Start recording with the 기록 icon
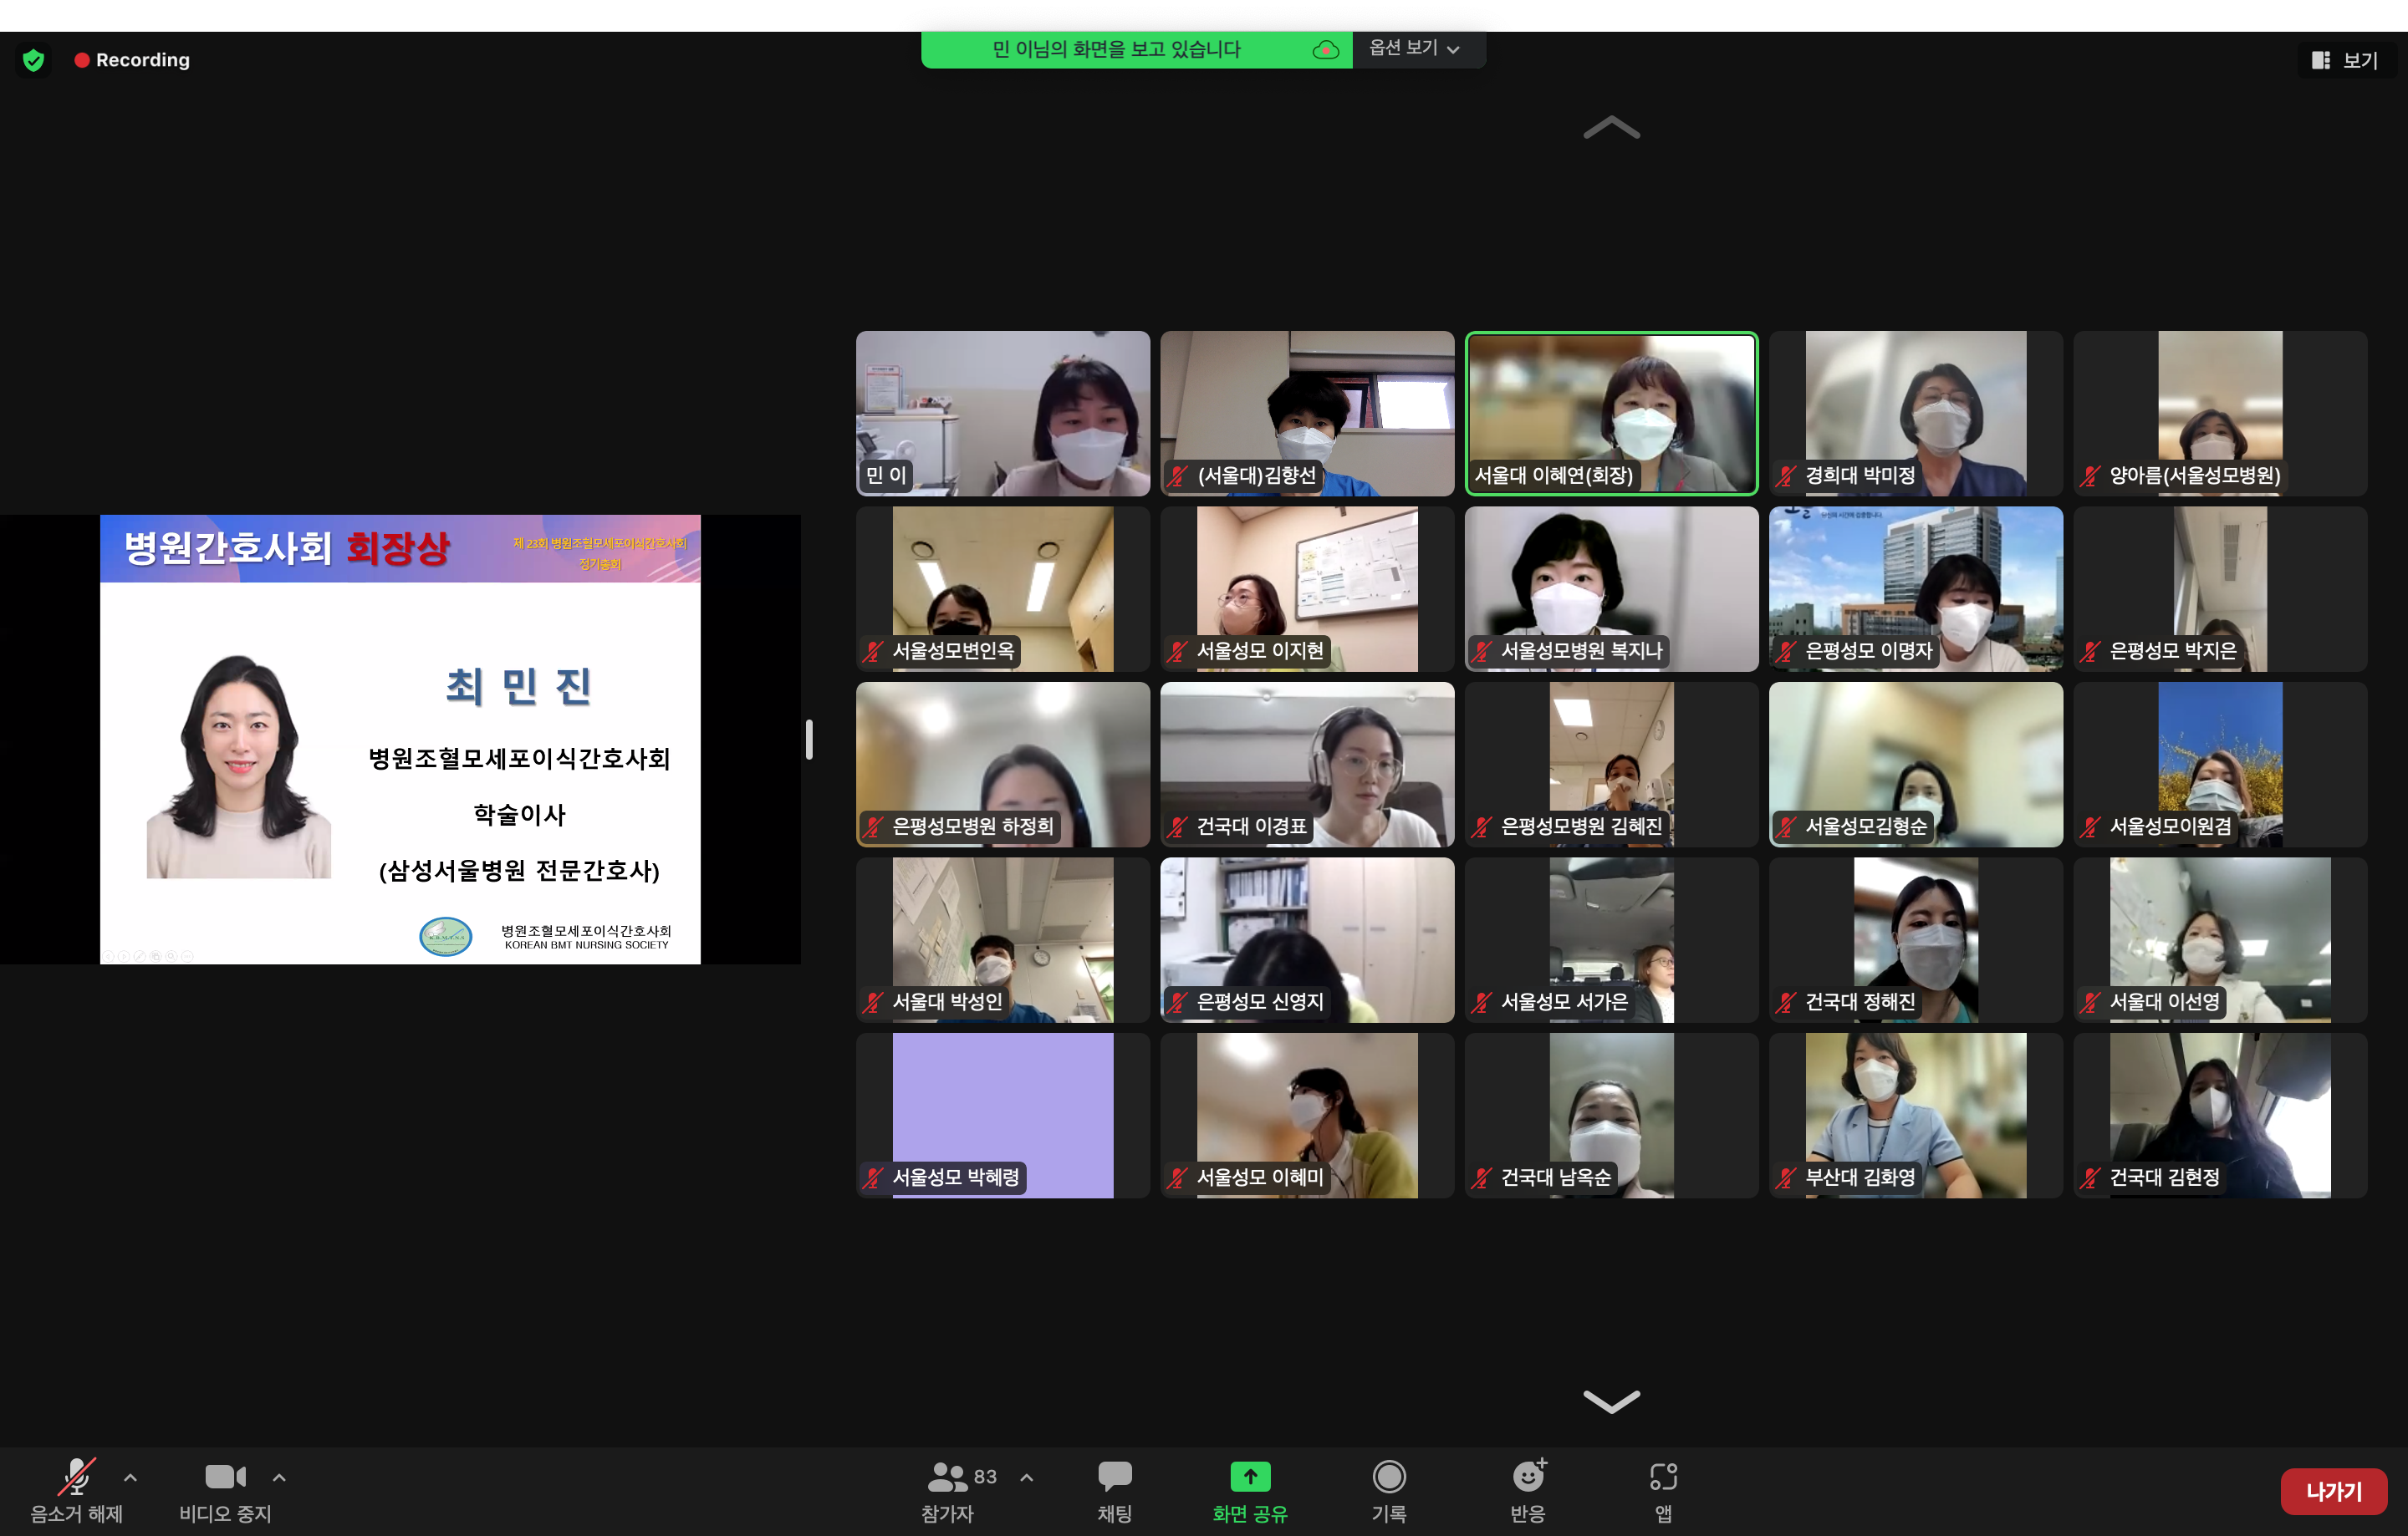The image size is (2408, 1536). pyautogui.click(x=1388, y=1477)
